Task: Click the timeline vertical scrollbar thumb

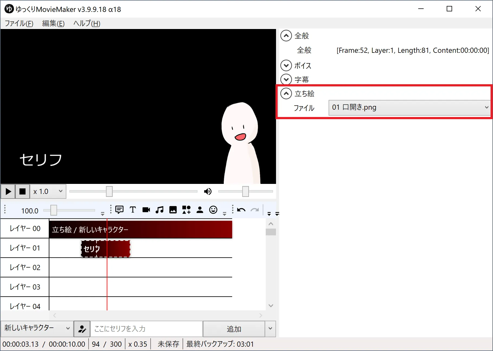Action: [x=271, y=232]
